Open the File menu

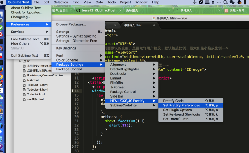coord(36,2)
